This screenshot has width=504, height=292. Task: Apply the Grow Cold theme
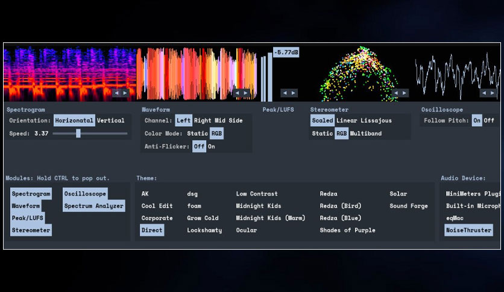[x=203, y=218]
